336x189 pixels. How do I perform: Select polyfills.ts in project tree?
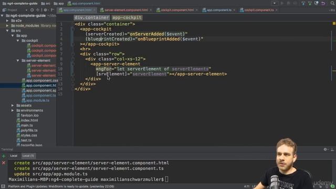(x=27, y=130)
